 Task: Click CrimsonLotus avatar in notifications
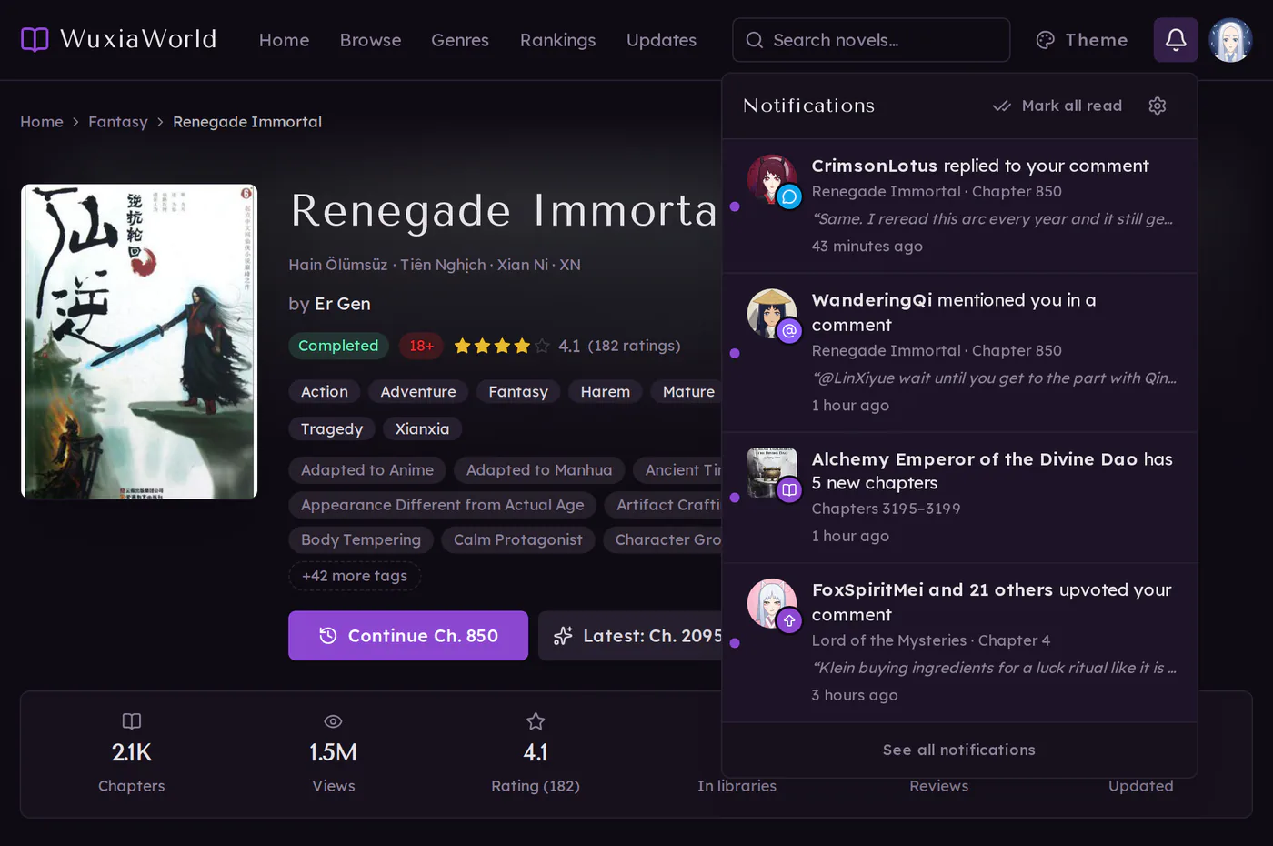[x=772, y=179]
